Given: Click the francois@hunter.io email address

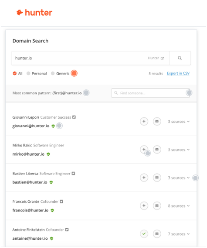Looking at the screenshot, I should coord(31,210).
